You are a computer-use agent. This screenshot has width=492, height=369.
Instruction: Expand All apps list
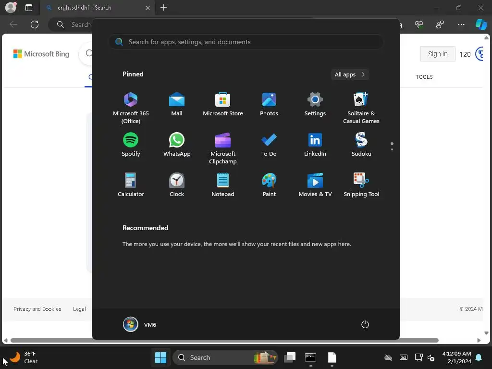[x=350, y=74]
